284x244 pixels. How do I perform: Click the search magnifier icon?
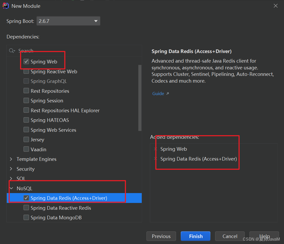coord(12,51)
